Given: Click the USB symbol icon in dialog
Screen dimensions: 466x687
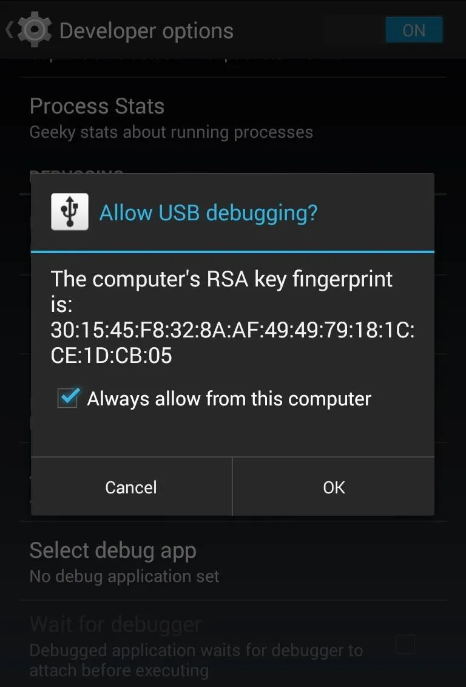Looking at the screenshot, I should 69,212.
